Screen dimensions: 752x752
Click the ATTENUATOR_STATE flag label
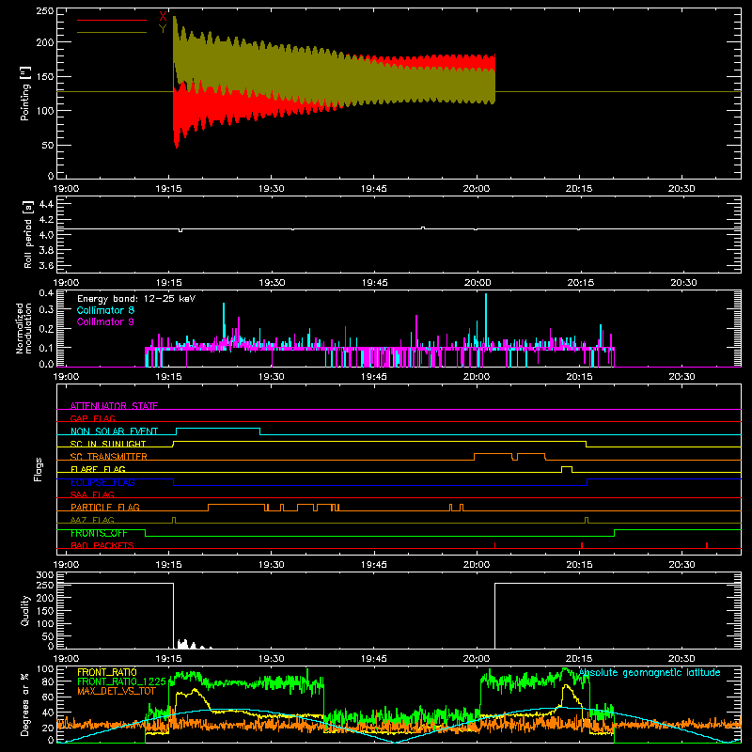(x=114, y=406)
